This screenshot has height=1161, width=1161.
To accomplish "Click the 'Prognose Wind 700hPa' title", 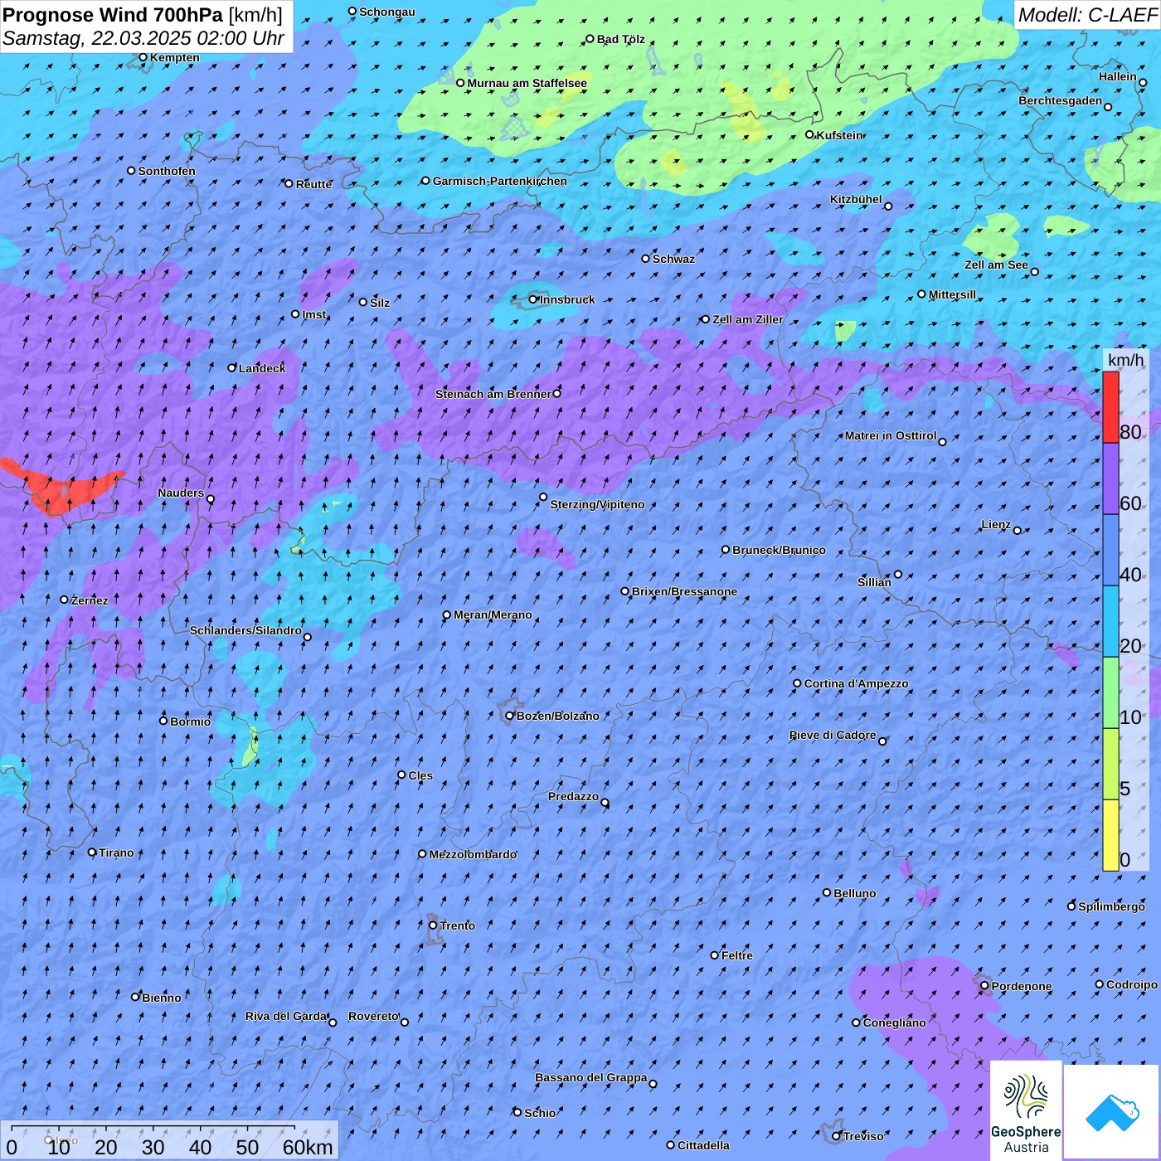I will pyautogui.click(x=113, y=15).
